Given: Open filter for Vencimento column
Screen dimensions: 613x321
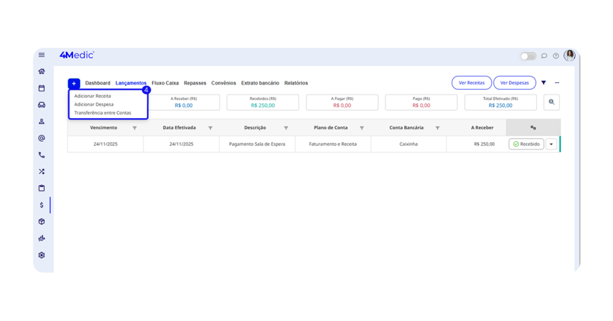Looking at the screenshot, I should pyautogui.click(x=135, y=128).
